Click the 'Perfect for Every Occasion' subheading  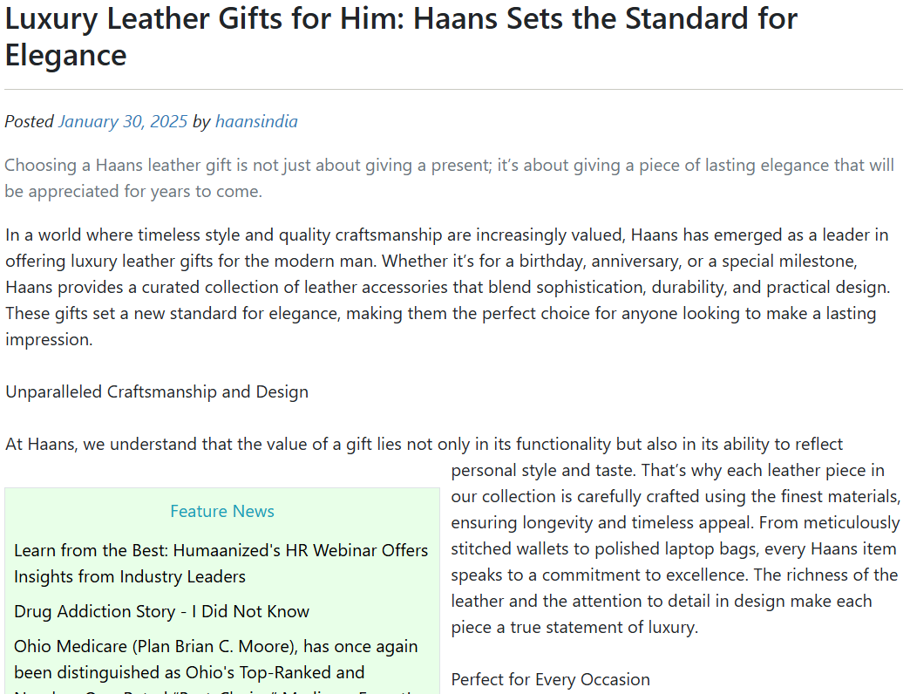point(550,679)
